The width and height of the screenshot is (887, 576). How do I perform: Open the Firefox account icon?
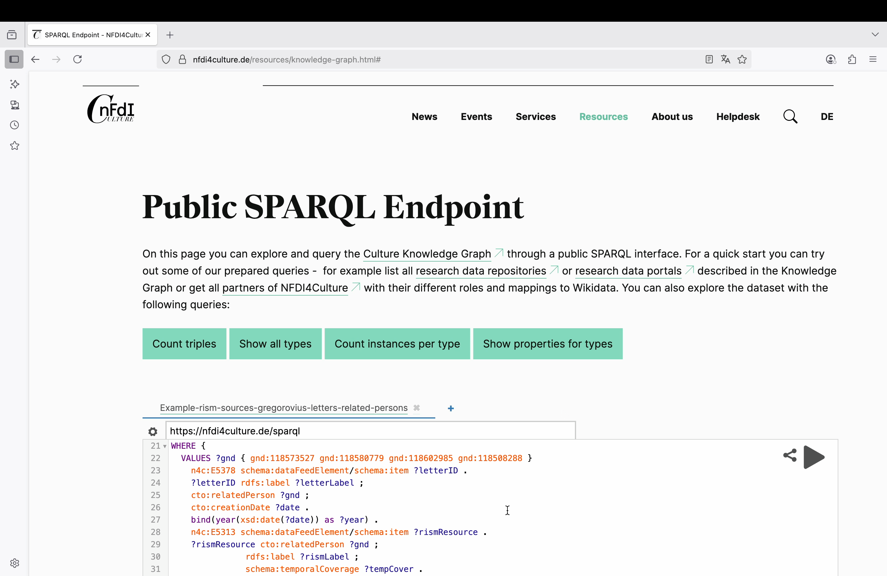[831, 59]
